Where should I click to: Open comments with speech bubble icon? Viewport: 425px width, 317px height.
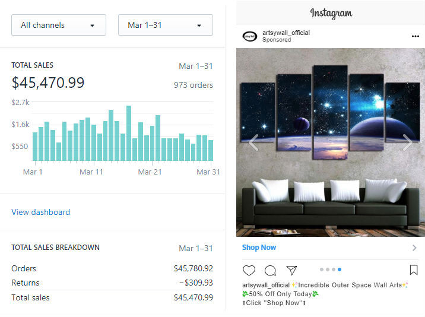(270, 271)
